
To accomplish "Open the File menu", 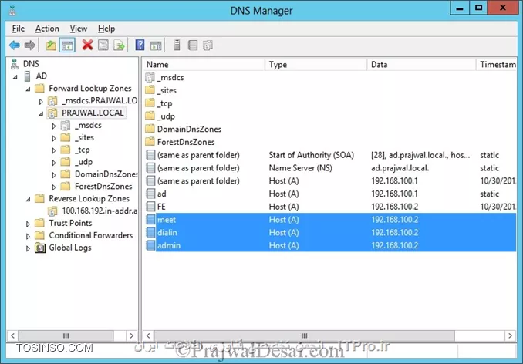I will click(19, 29).
